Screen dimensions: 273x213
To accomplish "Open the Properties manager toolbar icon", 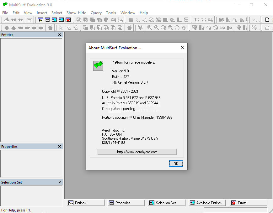I will [x=47, y=20].
